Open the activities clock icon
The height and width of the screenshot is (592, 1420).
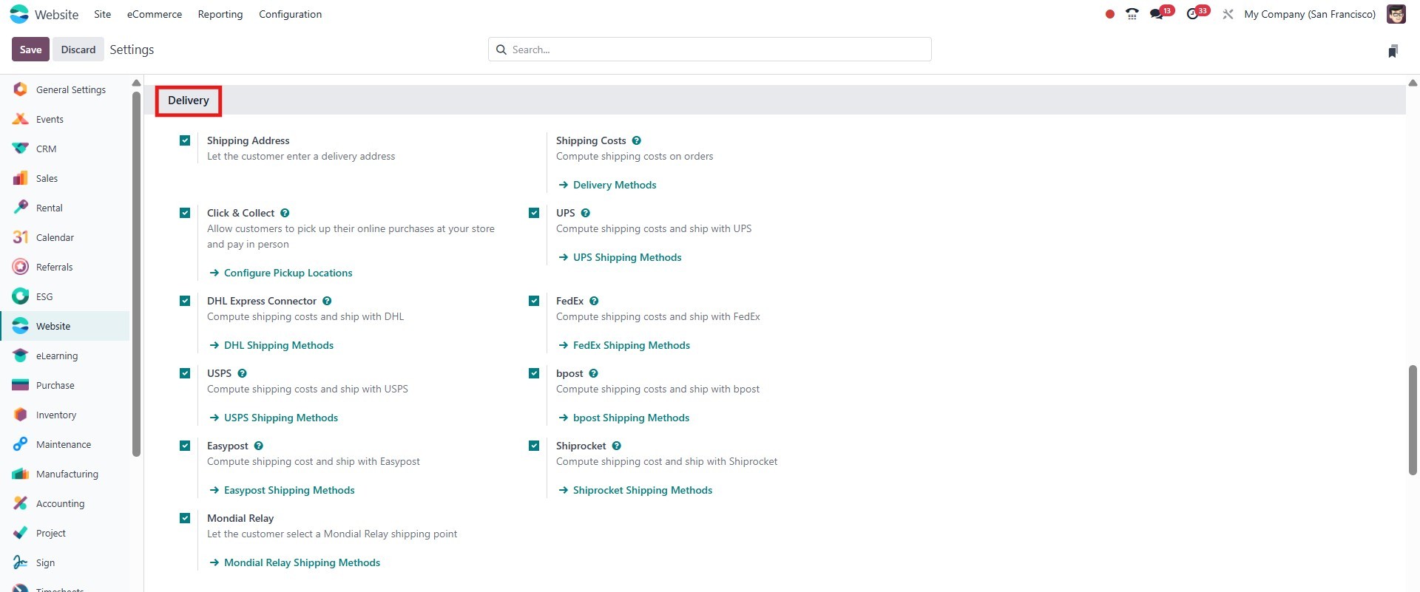pos(1192,14)
